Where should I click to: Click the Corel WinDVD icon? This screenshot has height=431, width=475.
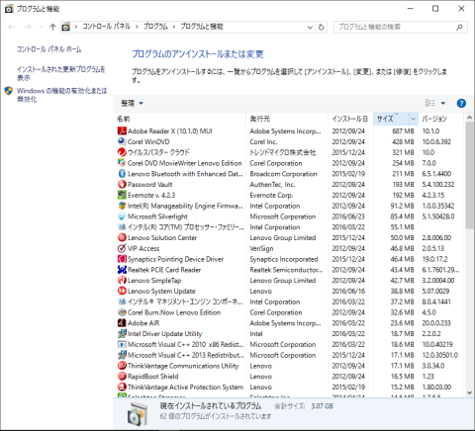[122, 141]
